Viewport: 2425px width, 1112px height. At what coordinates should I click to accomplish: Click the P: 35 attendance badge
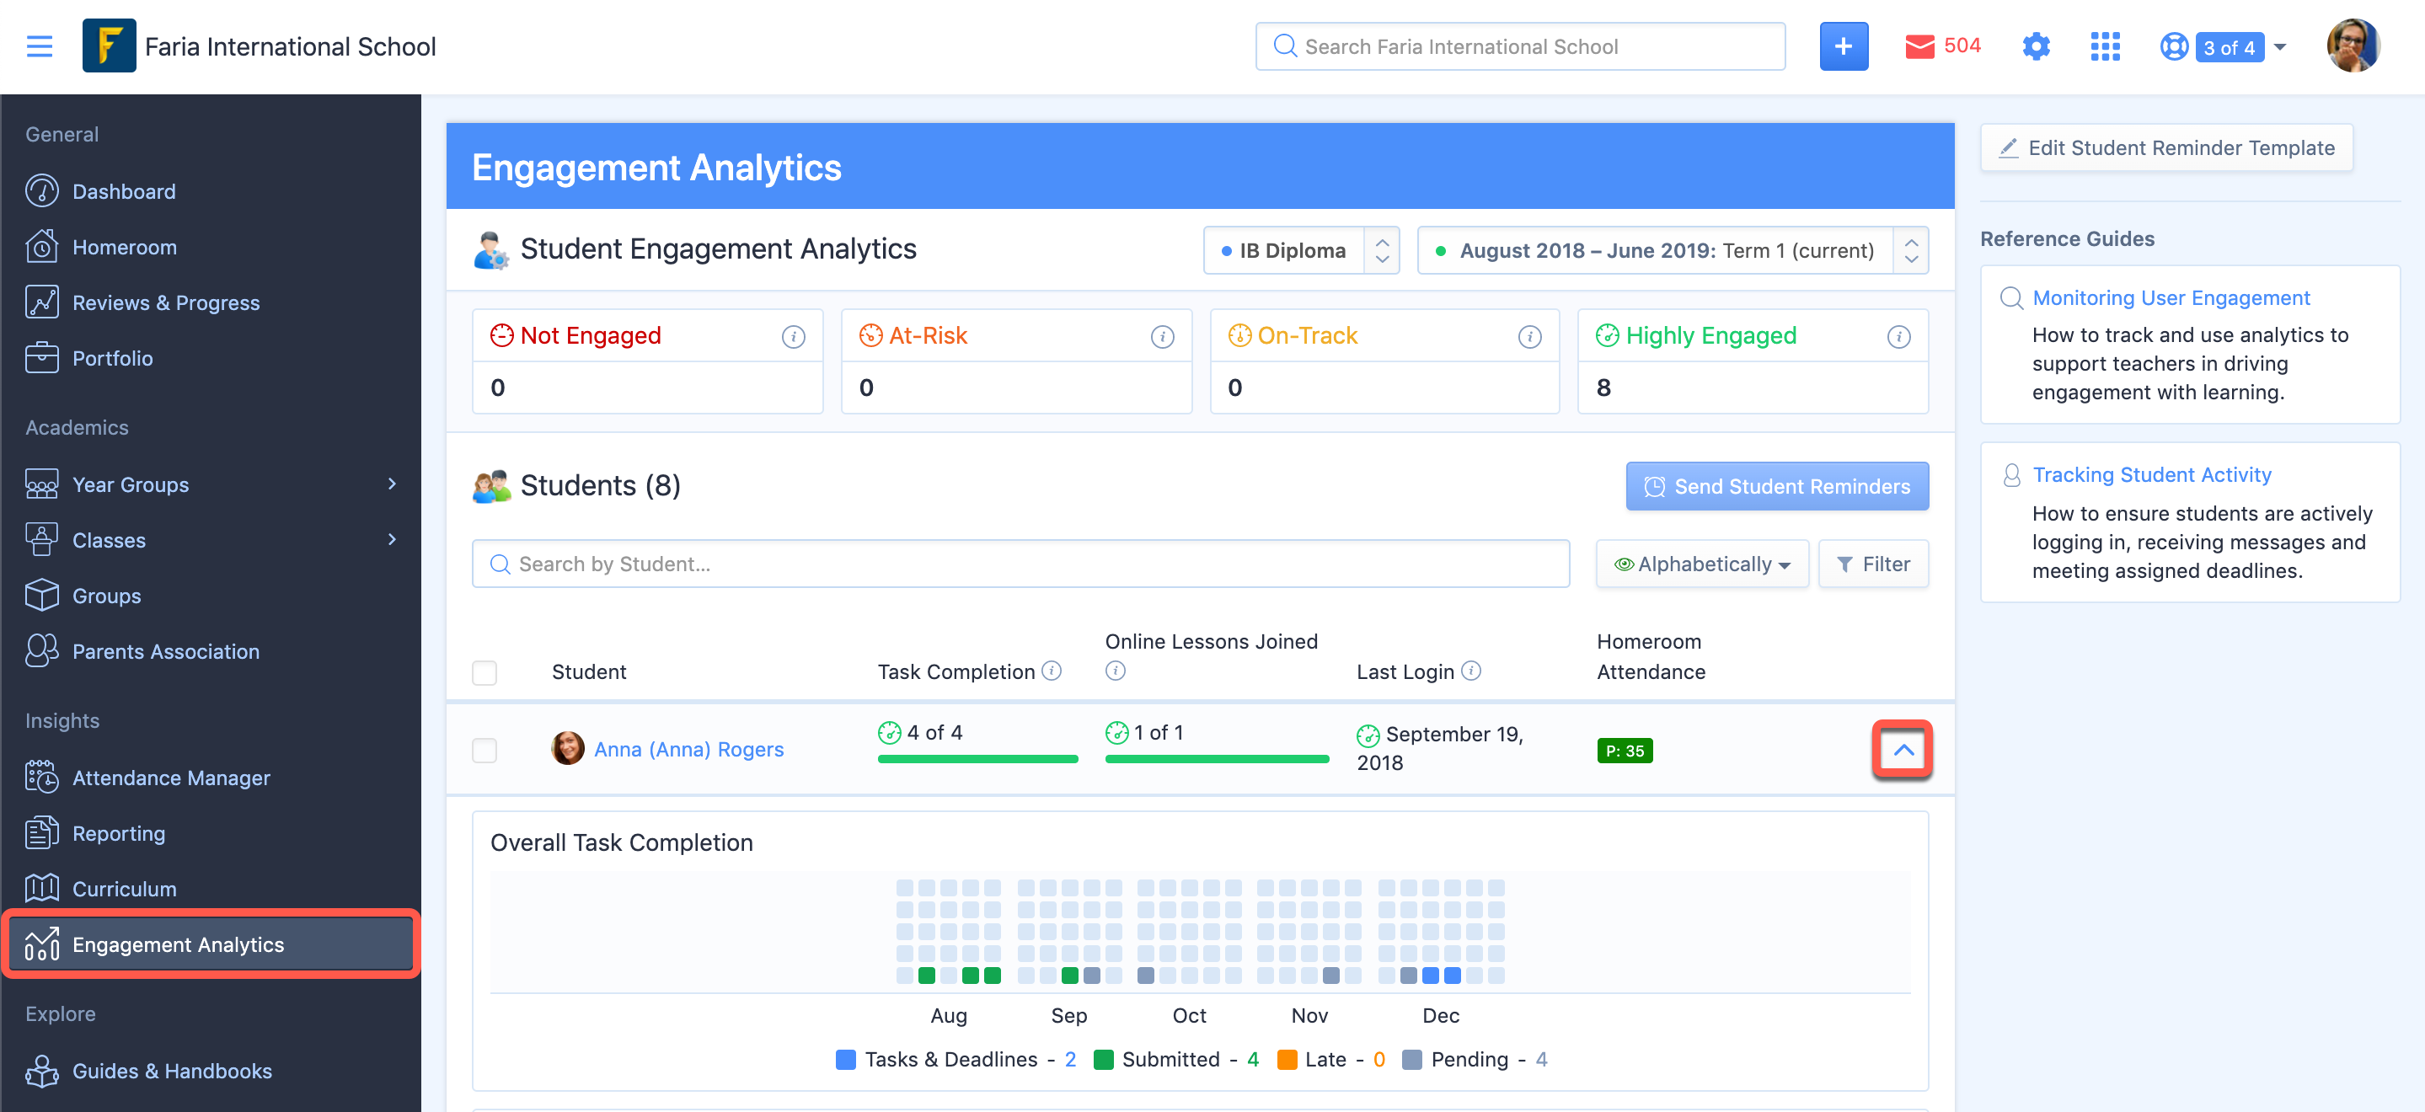(1624, 751)
